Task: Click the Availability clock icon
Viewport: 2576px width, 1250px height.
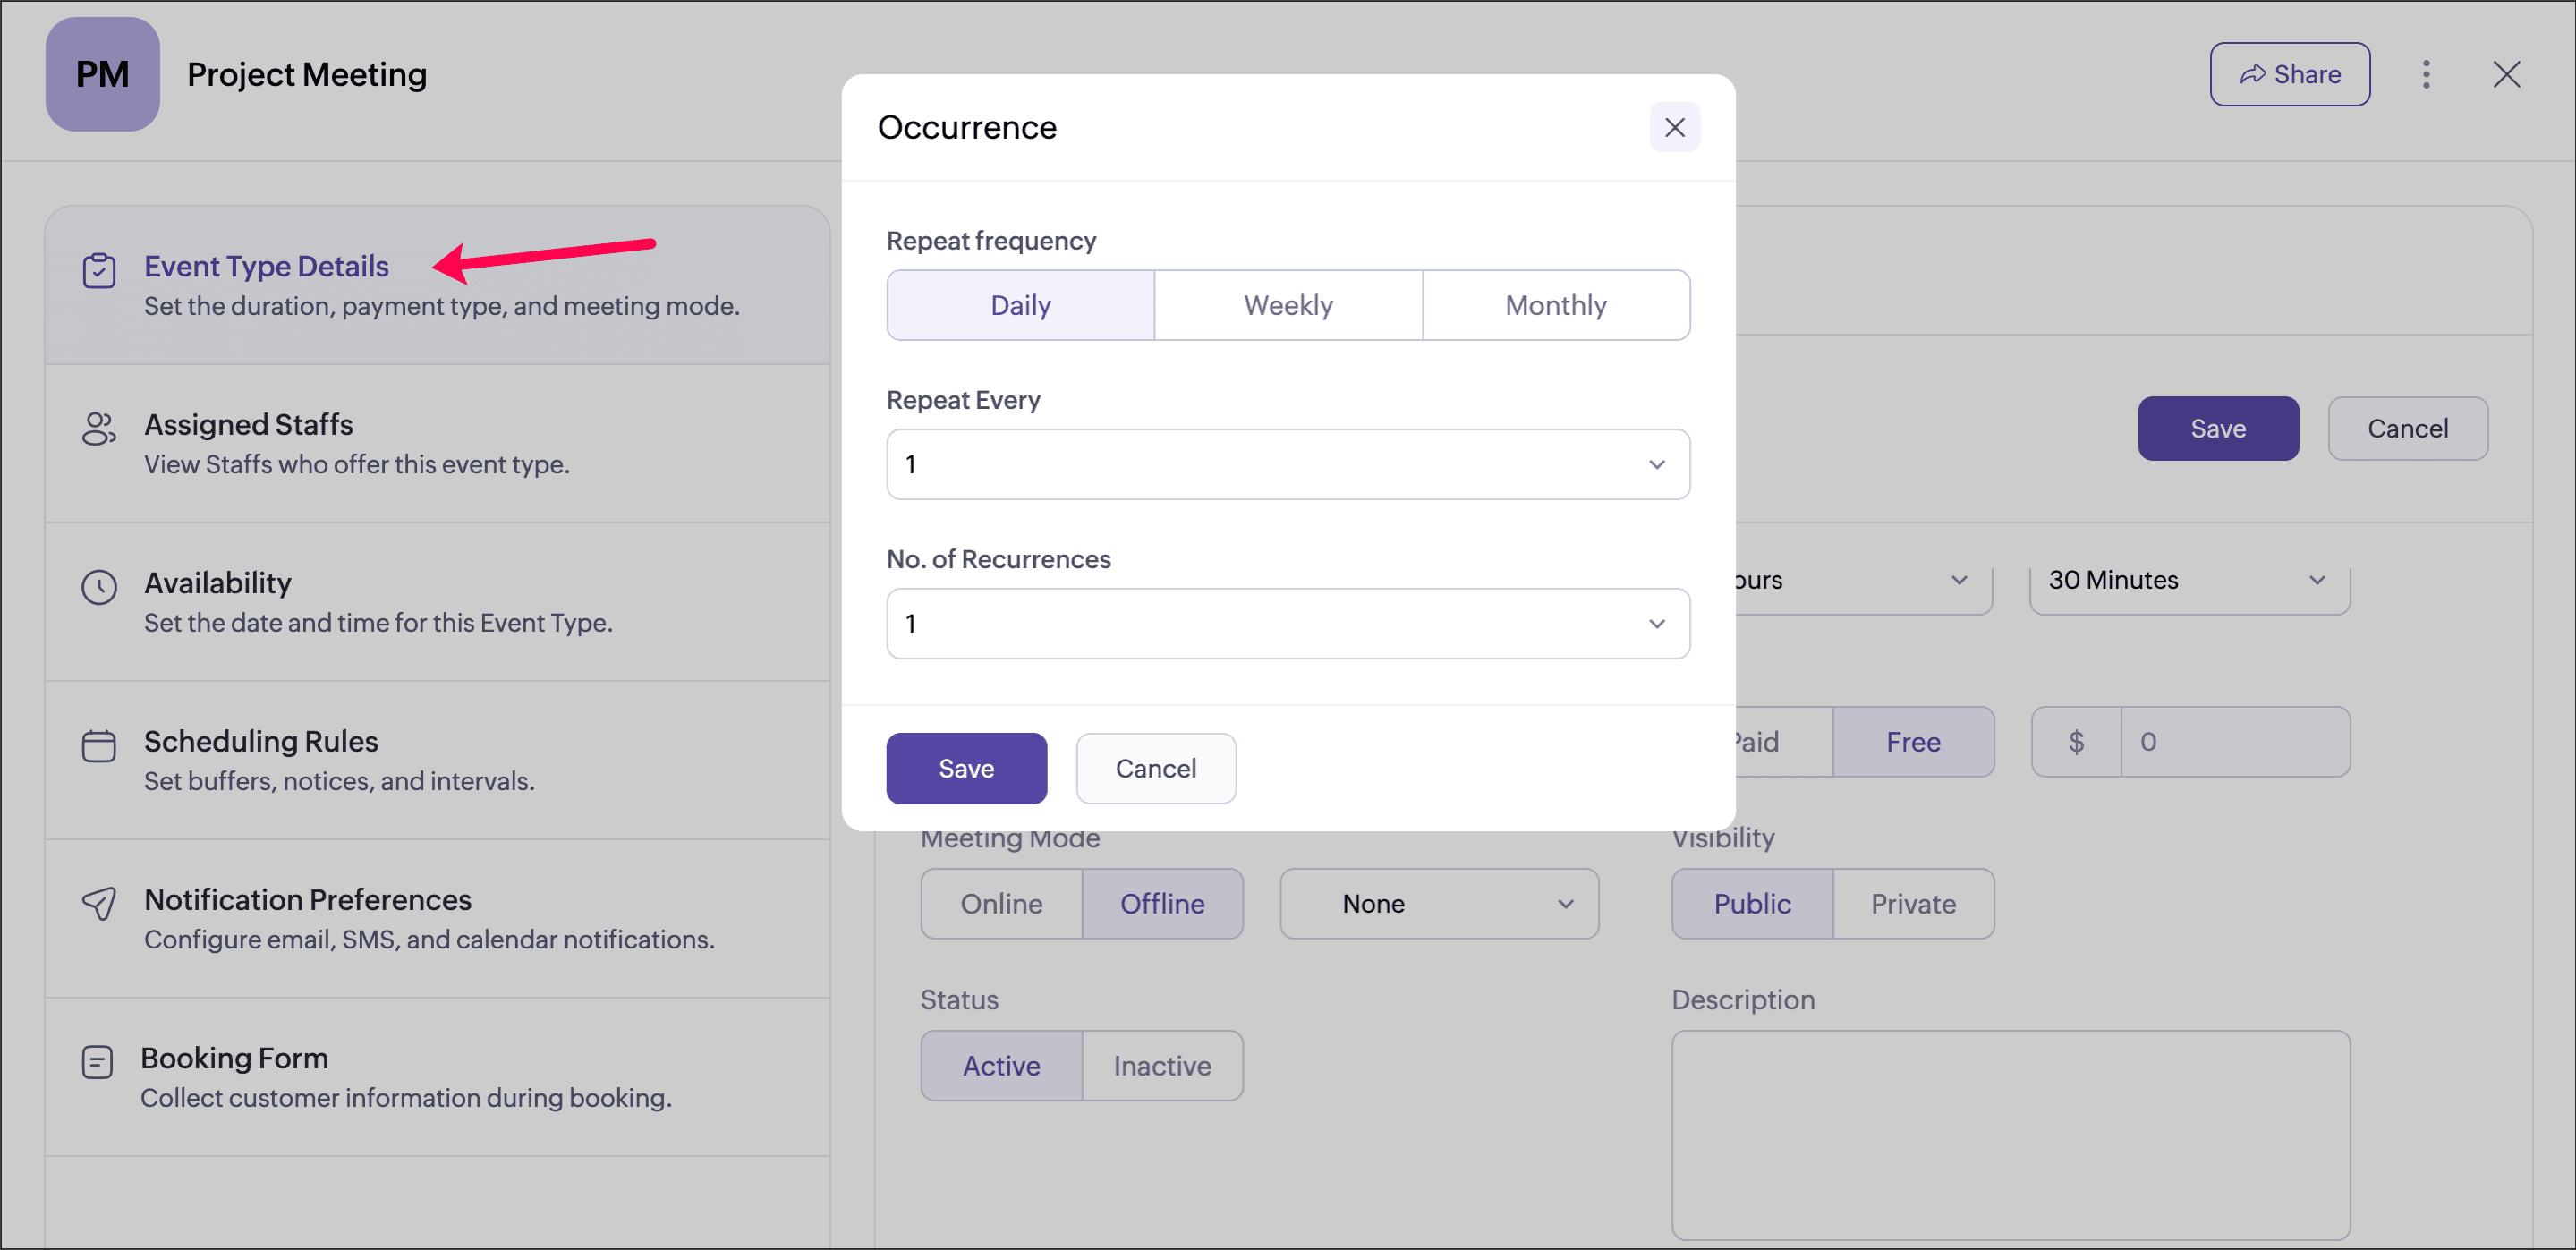Action: (x=99, y=587)
